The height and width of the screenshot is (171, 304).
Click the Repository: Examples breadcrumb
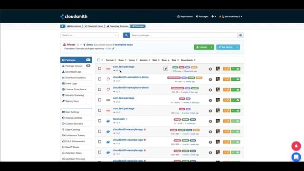(118, 26)
